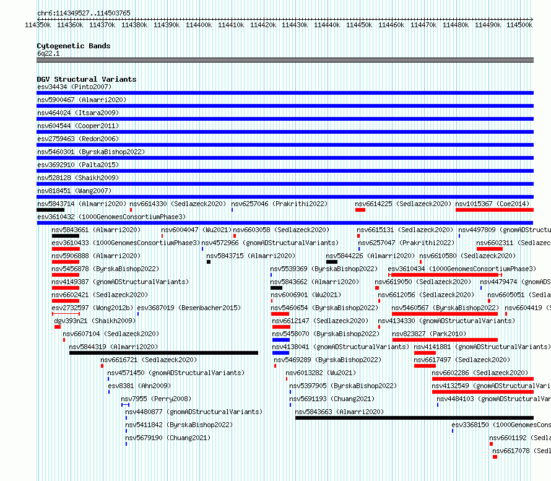
Task: Click nsv4571450 (gnomADStructuralVariants) label
Action: (x=176, y=373)
